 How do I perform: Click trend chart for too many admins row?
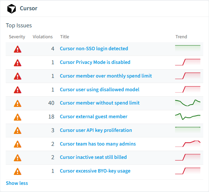tap(188, 144)
